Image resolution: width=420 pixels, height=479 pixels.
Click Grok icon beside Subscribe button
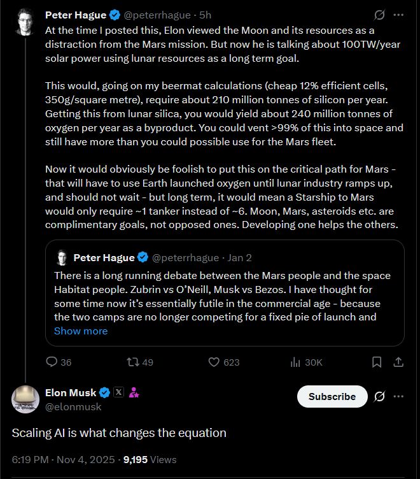point(380,396)
